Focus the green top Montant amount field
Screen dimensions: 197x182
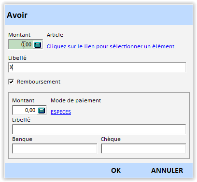[21, 44]
